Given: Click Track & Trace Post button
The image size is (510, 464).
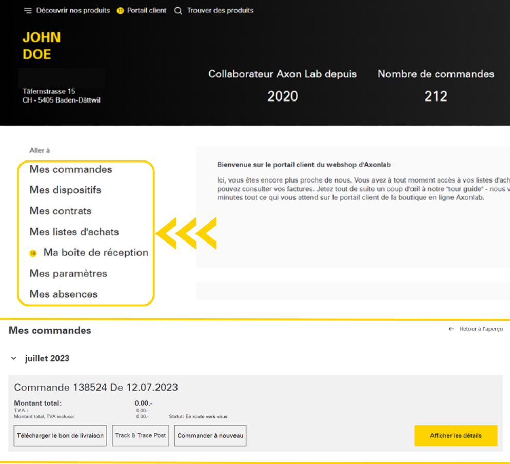Looking at the screenshot, I should 141,435.
